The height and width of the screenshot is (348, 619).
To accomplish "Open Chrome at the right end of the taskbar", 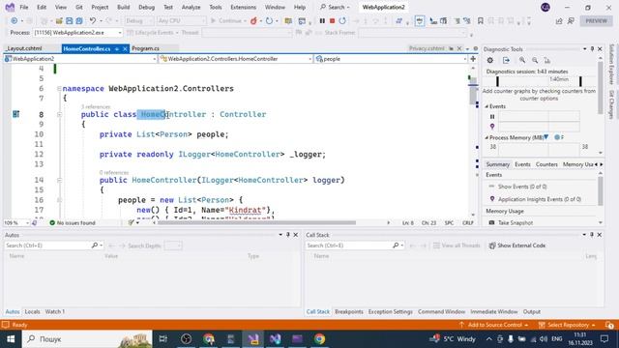I will click(x=320, y=338).
